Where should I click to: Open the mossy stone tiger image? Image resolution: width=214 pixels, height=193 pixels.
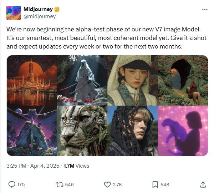click(x=82, y=131)
